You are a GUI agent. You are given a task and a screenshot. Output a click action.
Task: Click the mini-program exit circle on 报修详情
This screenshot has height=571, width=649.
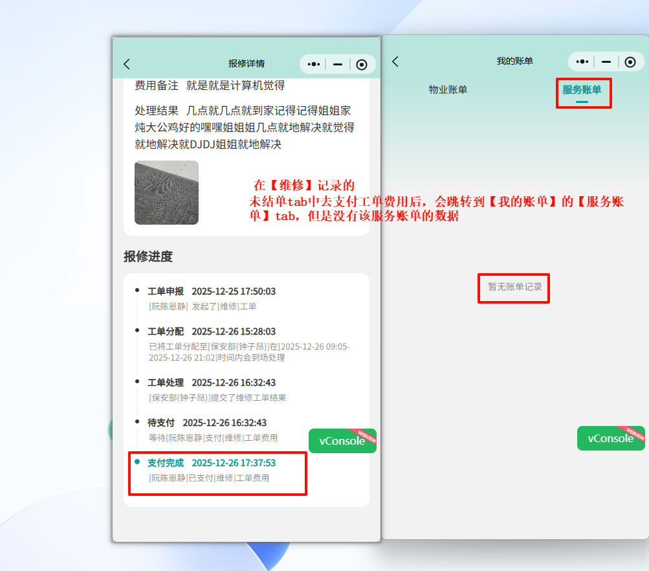point(362,64)
